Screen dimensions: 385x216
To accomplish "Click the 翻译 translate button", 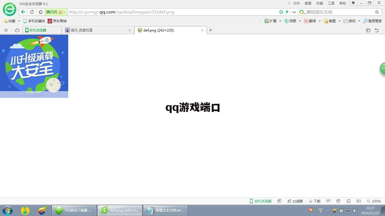I will (310, 21).
